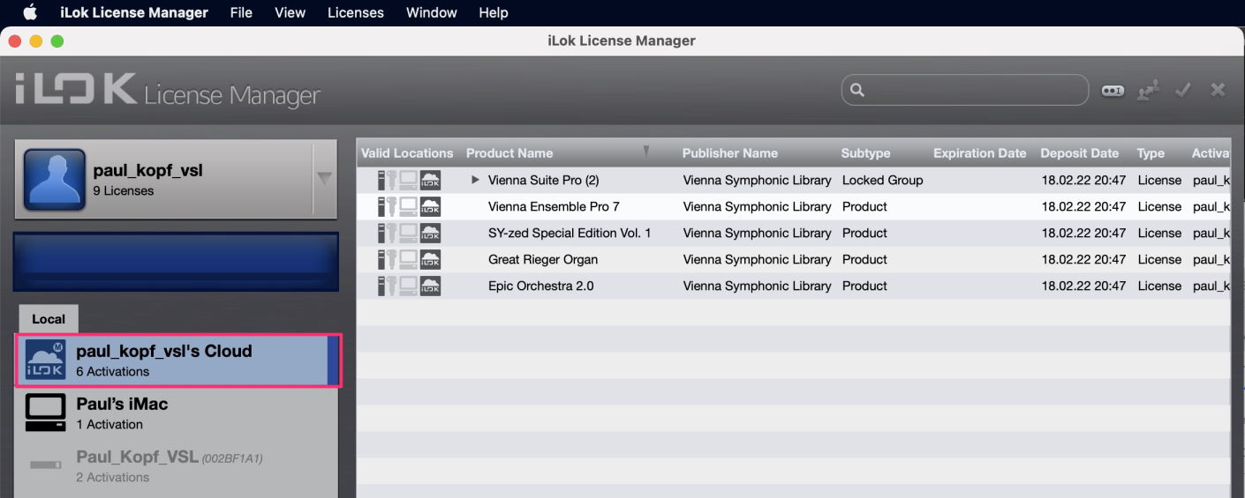Open the View menu
1245x498 pixels.
pyautogui.click(x=290, y=12)
